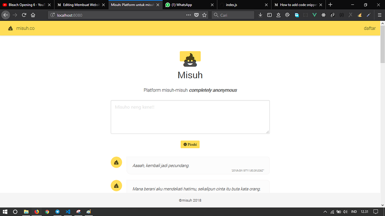Open Firefox home with the house icon

click(33, 15)
